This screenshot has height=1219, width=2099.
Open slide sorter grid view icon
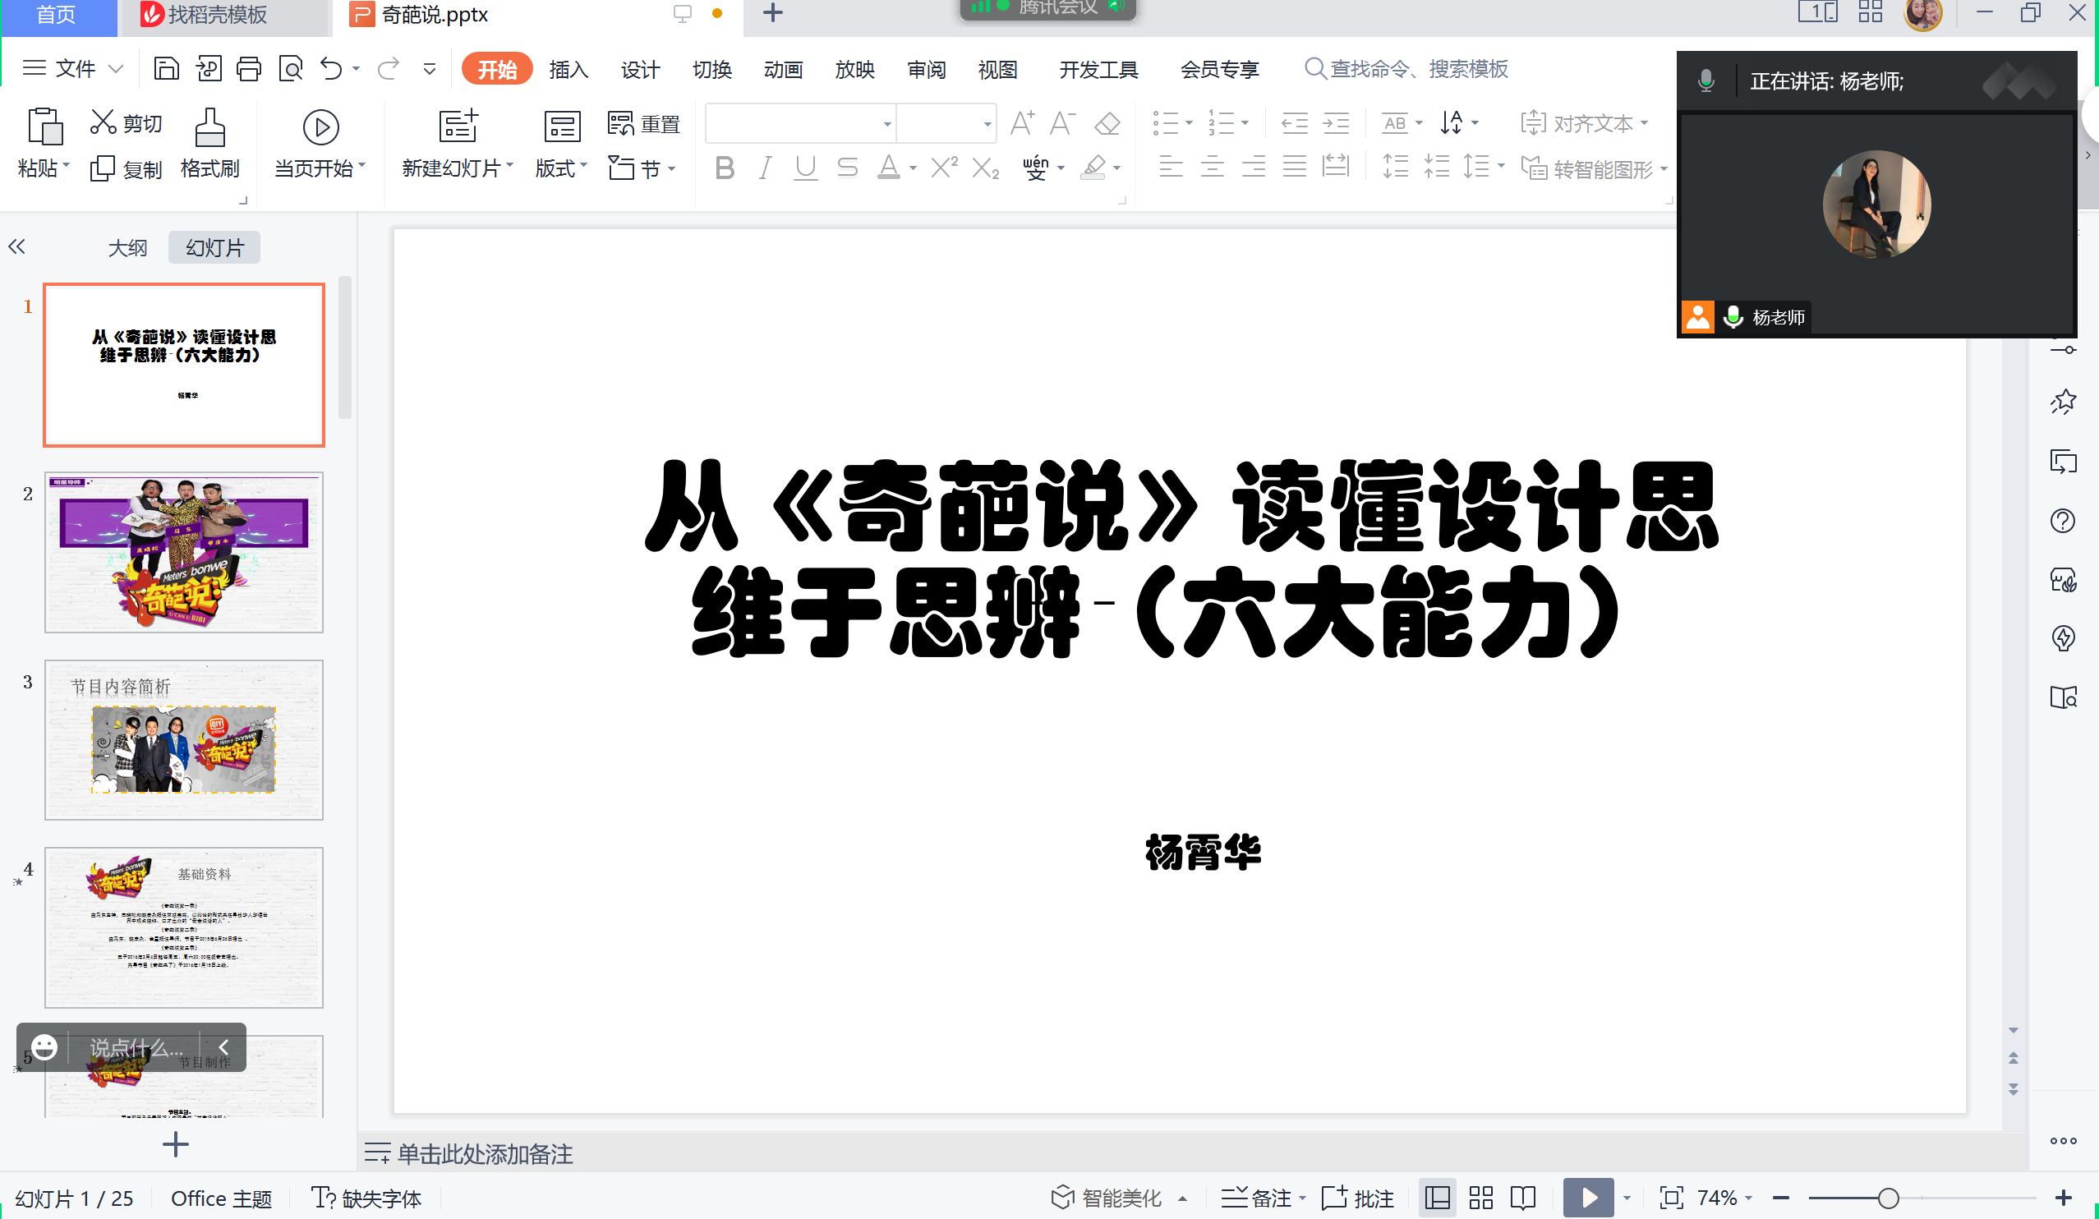[1480, 1198]
